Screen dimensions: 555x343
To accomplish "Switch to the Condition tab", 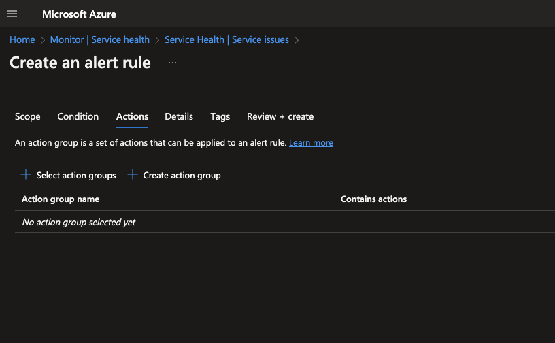I will (x=78, y=116).
